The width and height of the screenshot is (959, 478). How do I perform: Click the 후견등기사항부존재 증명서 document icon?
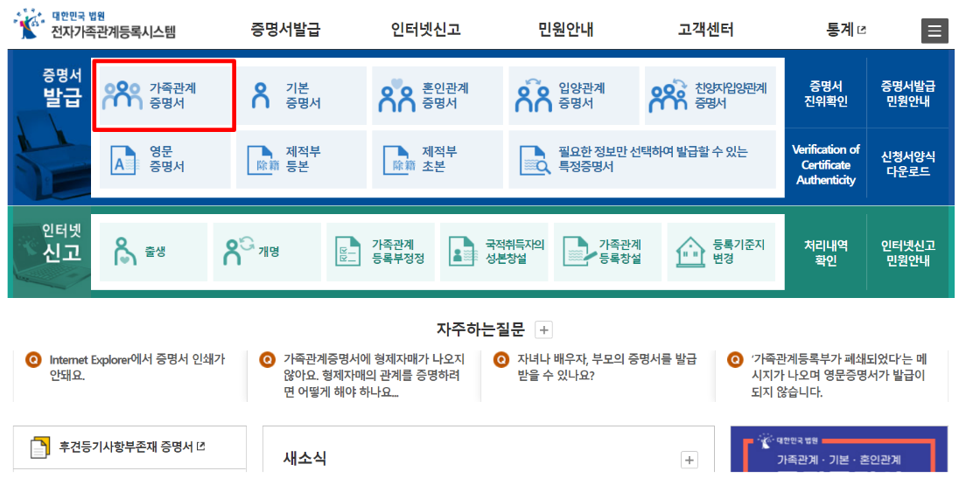[40, 447]
